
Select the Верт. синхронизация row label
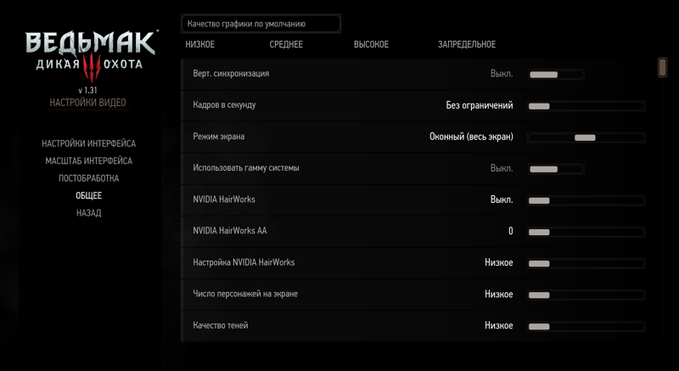click(231, 74)
